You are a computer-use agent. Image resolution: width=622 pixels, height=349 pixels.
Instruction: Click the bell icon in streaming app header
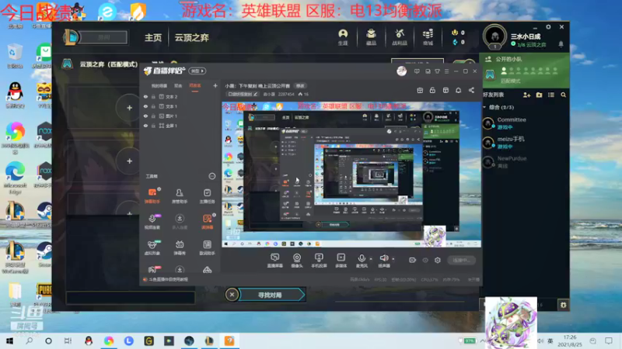(458, 90)
